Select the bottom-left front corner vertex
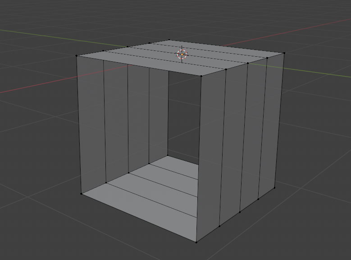Image resolution: width=351 pixels, height=260 pixels. click(x=82, y=194)
